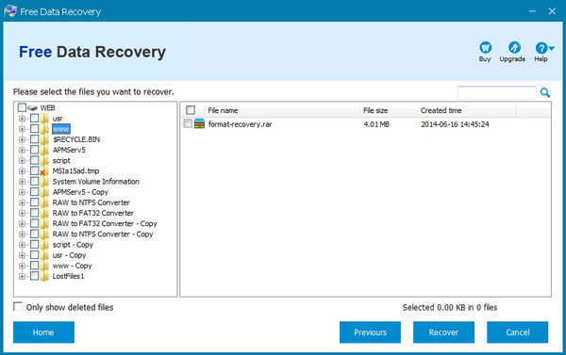This screenshot has height=355, width=566.
Task: Expand the RAW to FAT32 Converter node
Action: (22, 213)
